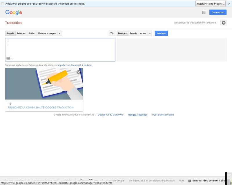Viewport: 232px width, 185px height.
Task: Open Confidentialité et conditions d'utilisation link
Action: (x=151, y=181)
